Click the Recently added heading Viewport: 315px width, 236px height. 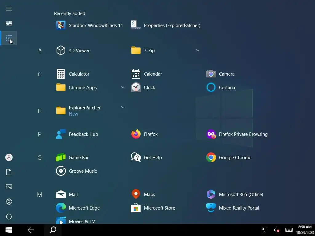coord(70,14)
